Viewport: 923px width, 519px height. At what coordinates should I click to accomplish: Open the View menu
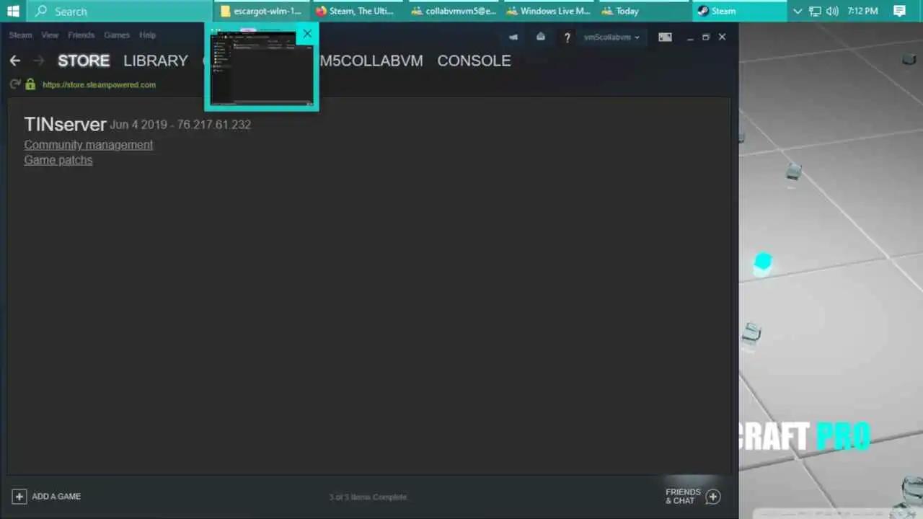coord(50,35)
